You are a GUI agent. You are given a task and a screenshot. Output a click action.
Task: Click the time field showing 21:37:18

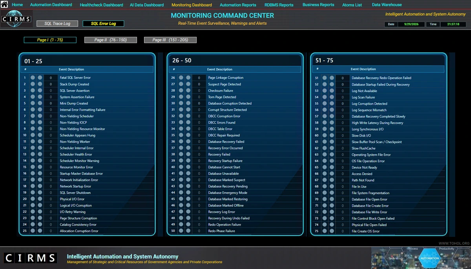[x=453, y=24]
